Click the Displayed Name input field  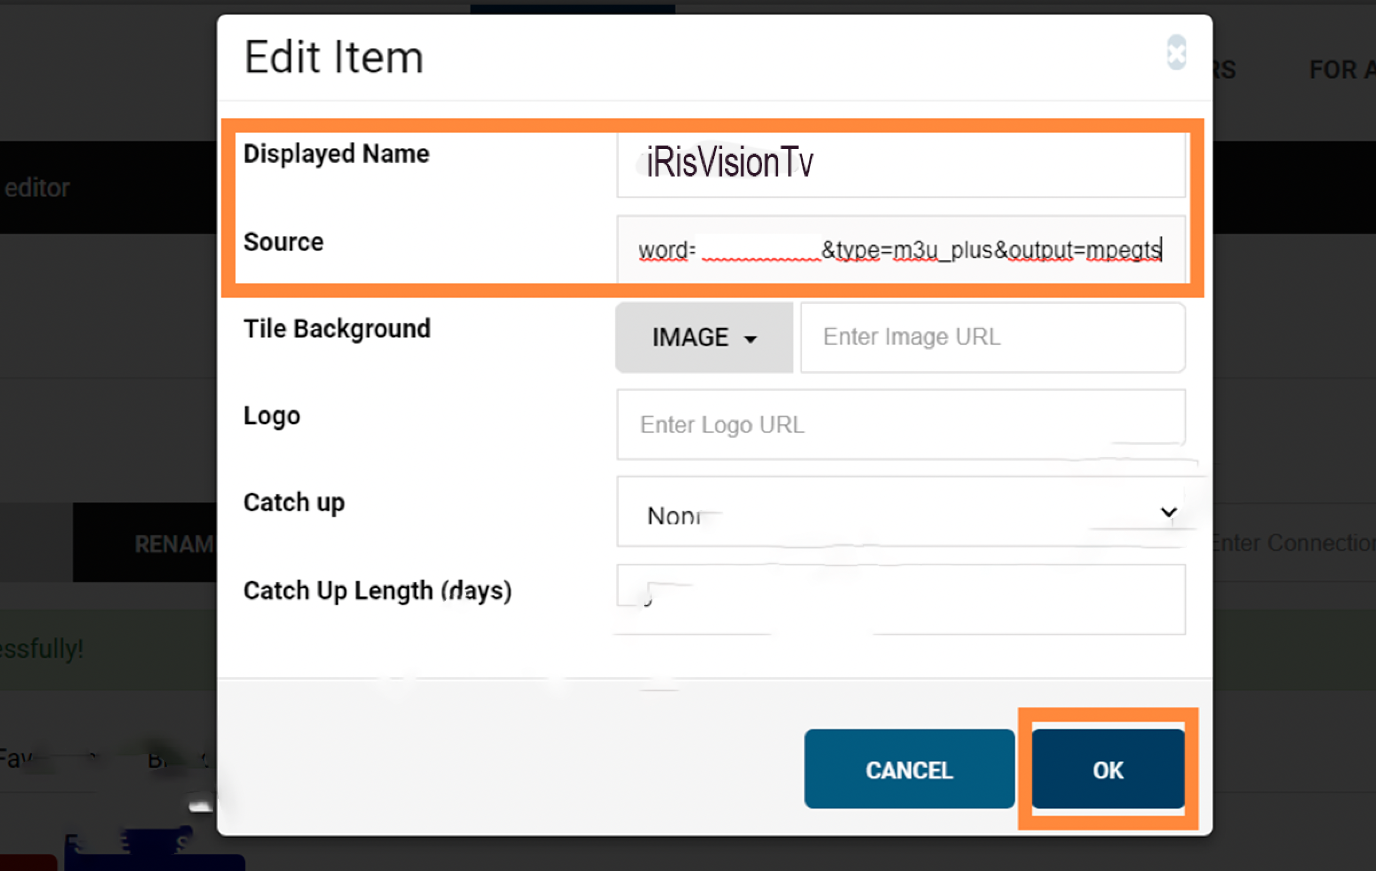901,165
